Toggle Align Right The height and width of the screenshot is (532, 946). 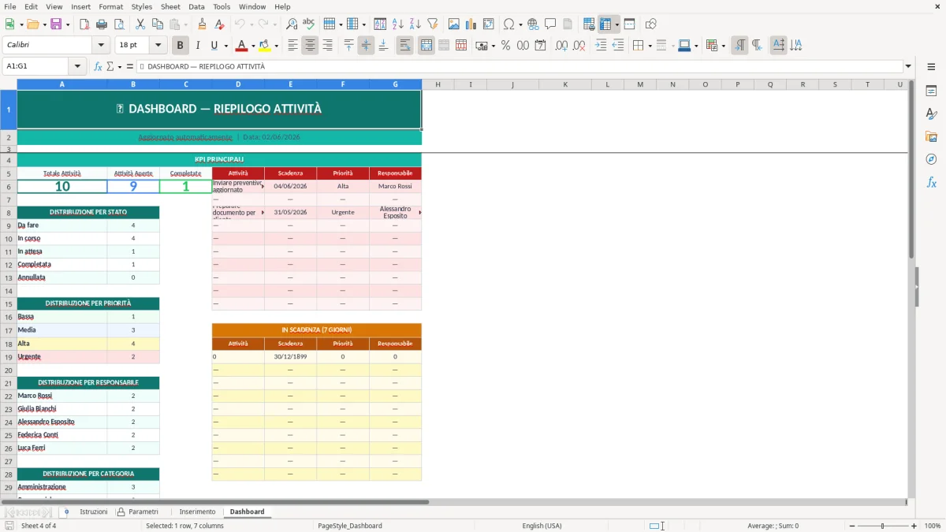[327, 46]
